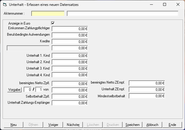Focus the Unterhalt 1. Kind field
This screenshot has width=185, height=130.
tap(70, 56)
